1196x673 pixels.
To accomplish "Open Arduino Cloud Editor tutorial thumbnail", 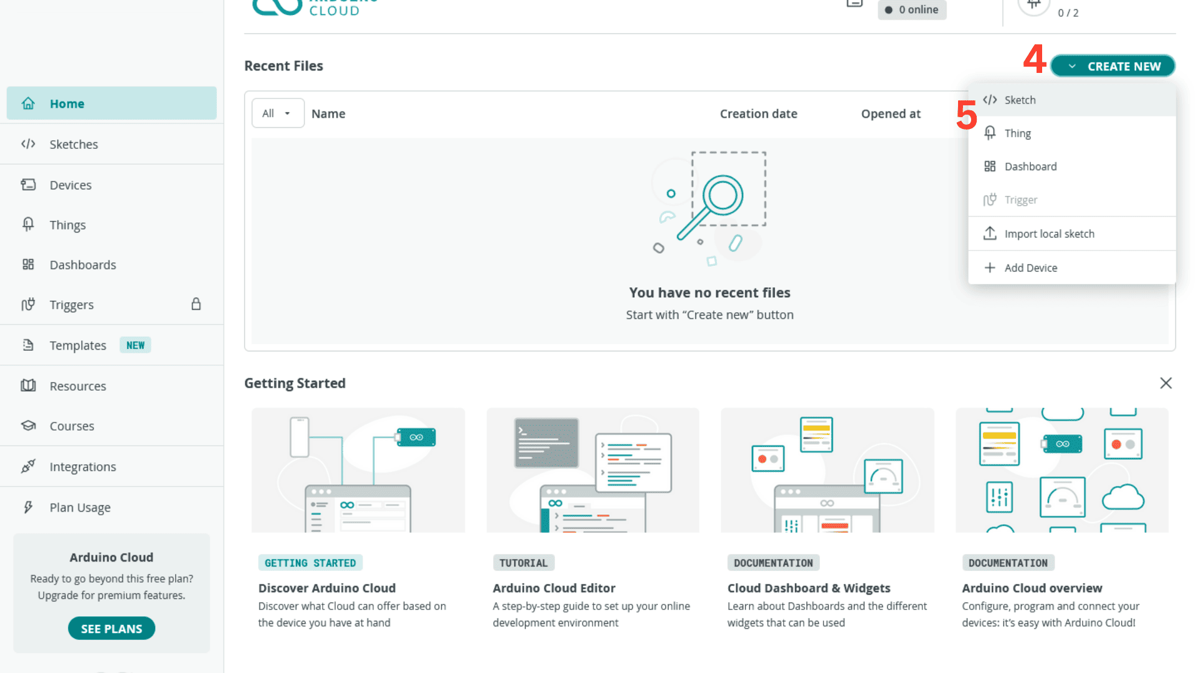I will (x=592, y=470).
